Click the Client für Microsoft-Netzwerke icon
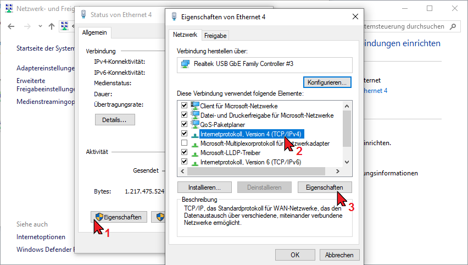Screen dimensions: 468x265 pyautogui.click(x=195, y=106)
